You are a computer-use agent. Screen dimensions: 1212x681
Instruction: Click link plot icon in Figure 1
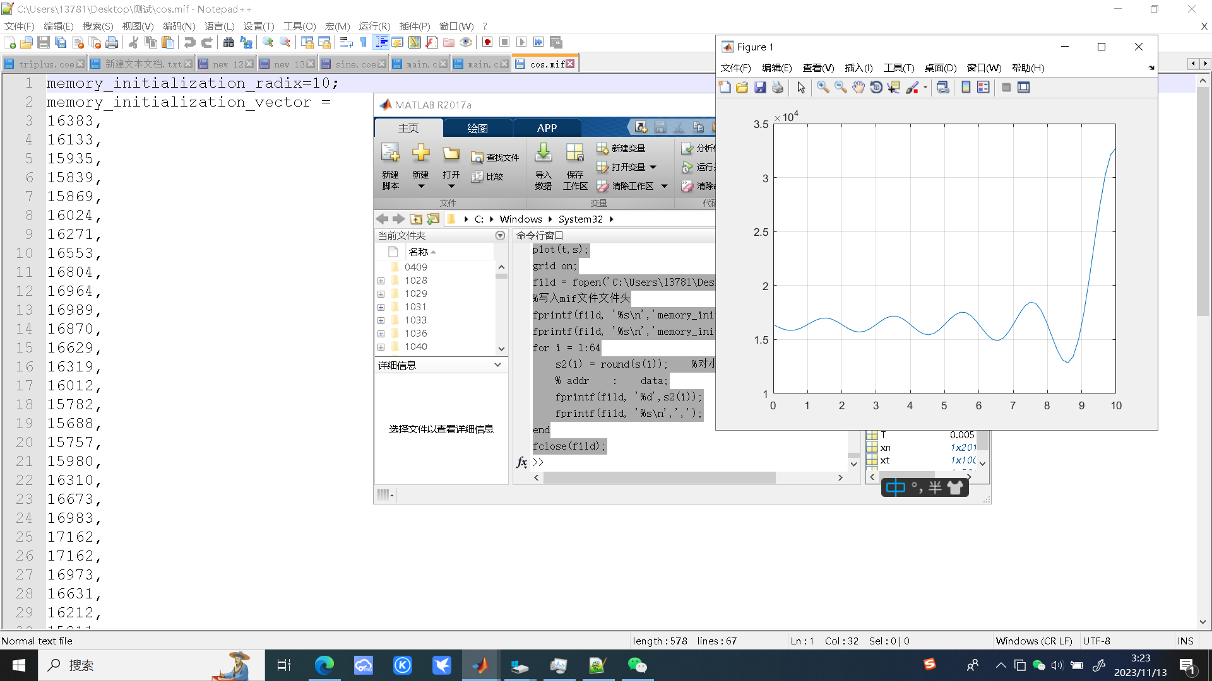pos(943,88)
